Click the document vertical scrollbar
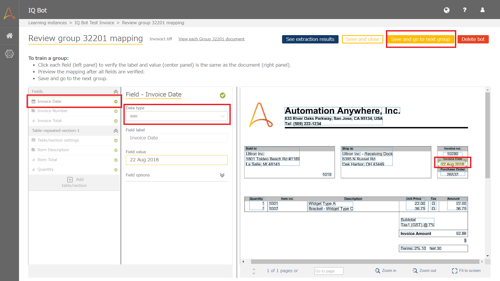The image size is (500, 281). pos(488,135)
